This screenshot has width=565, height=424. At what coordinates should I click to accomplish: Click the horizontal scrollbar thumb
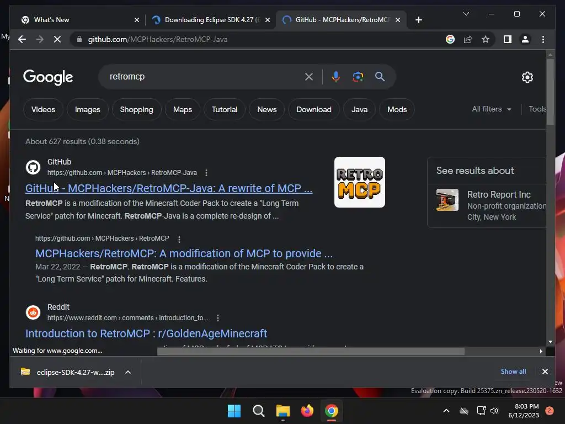click(311, 351)
